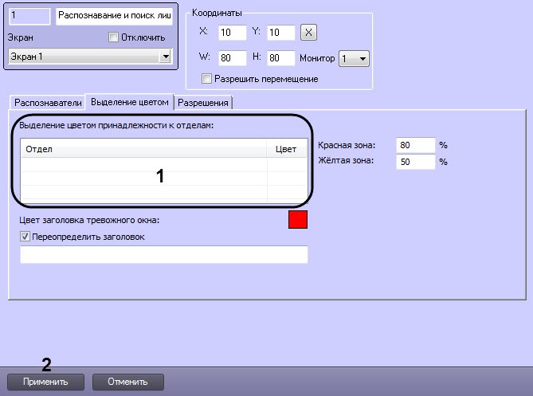The height and width of the screenshot is (396, 533).
Task: Focus the Y coordinate input field
Action: coord(281,33)
